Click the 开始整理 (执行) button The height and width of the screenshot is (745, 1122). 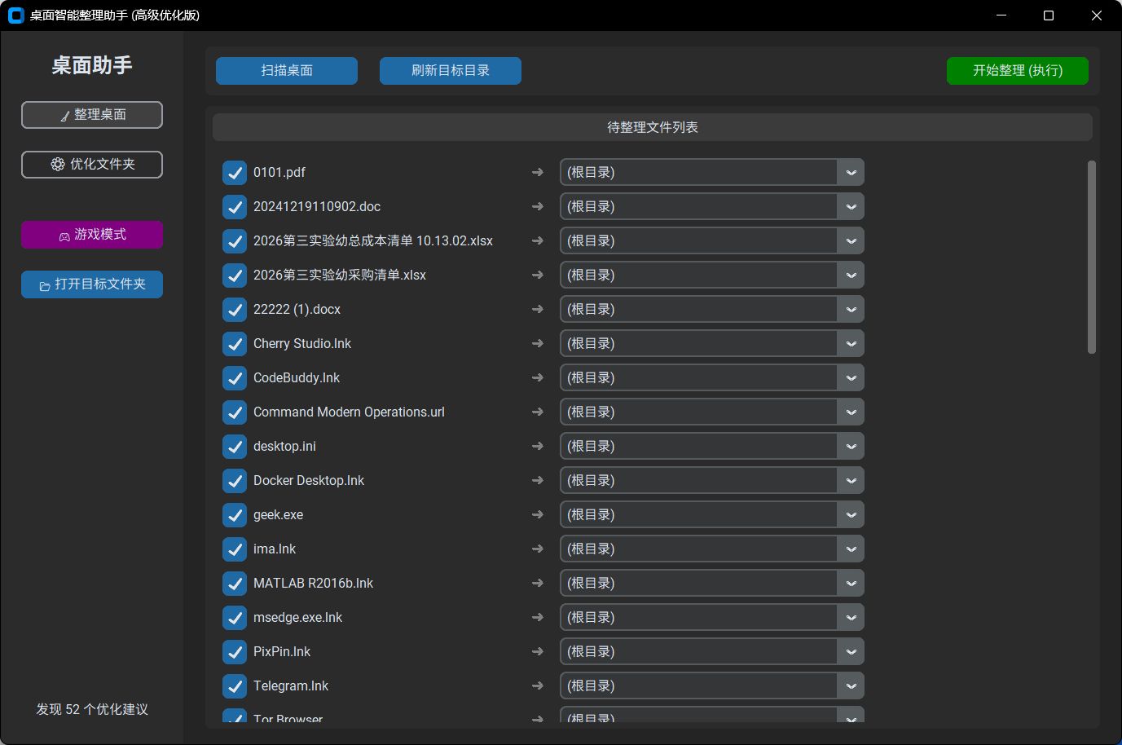1017,71
